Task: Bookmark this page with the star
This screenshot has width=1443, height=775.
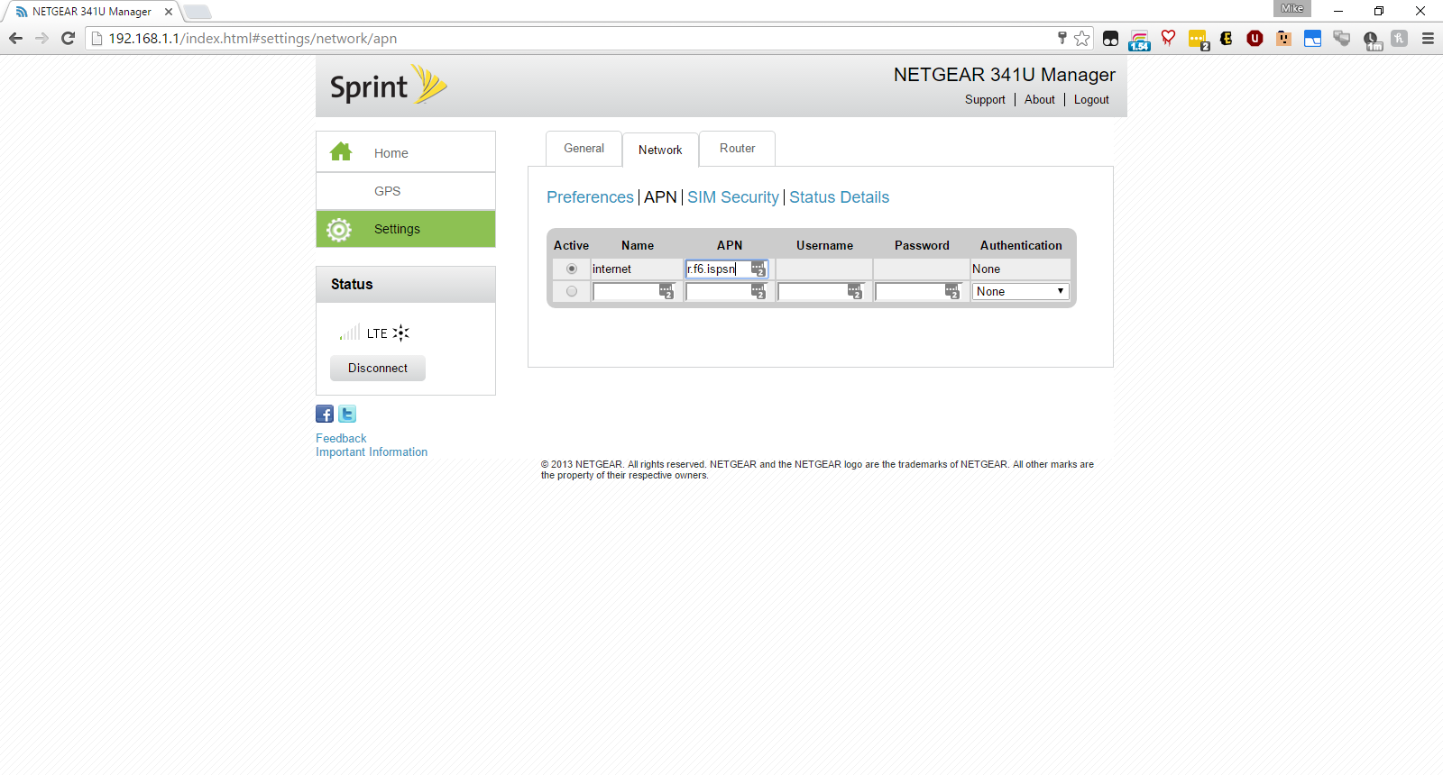Action: click(x=1082, y=38)
